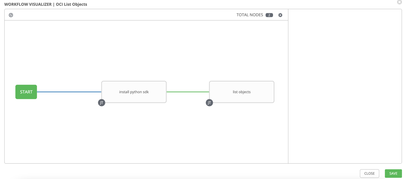This screenshot has height=179, width=404.
Task: Click the compass icon in the toolbar
Action: 11,15
